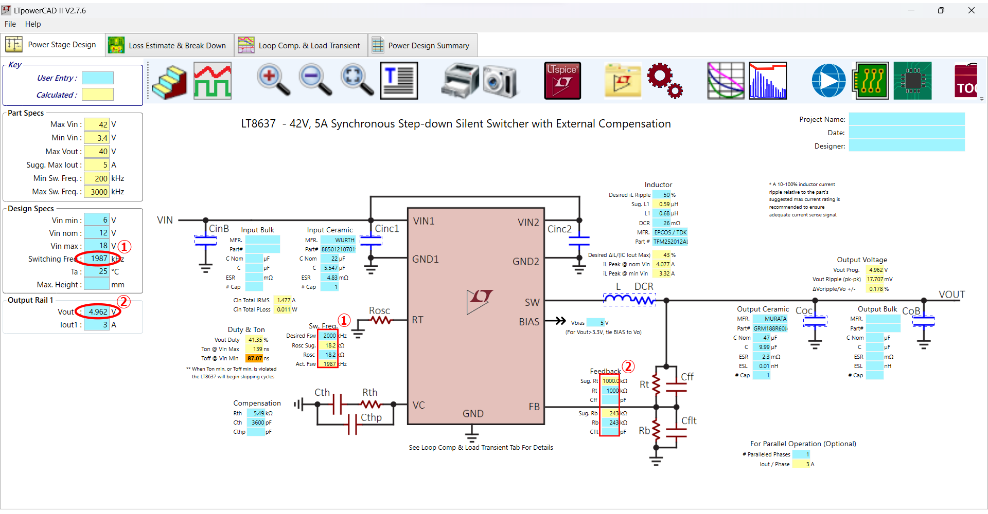This screenshot has height=514, width=988.
Task: Open the switching waveform icon
Action: pyautogui.click(x=213, y=81)
